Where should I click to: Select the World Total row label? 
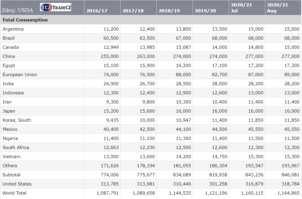pos(14,193)
